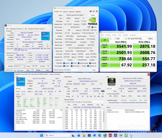This screenshot has width=162, height=138.
Task: Click the Windows taskbar Search box
Action: click(58, 135)
